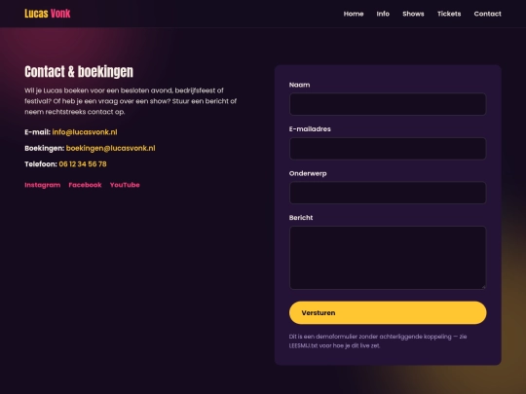Screen dimensions: 526x394
Task: Click inside the Bericht textarea
Action: point(388,258)
